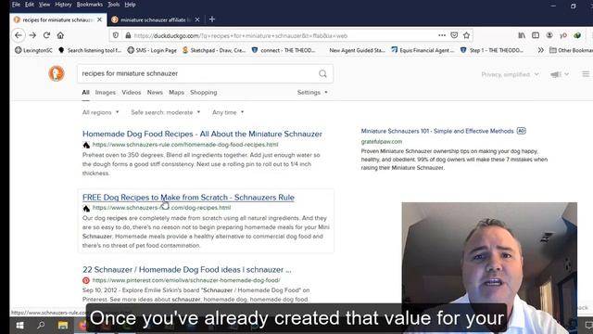Open the Firefox account icon
The image size is (593, 334).
549,35
